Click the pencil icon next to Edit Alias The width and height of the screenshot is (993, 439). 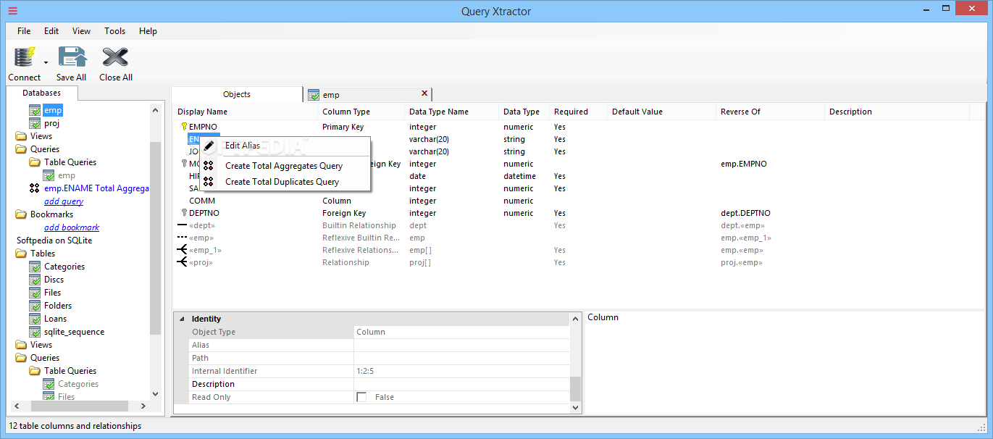(209, 146)
